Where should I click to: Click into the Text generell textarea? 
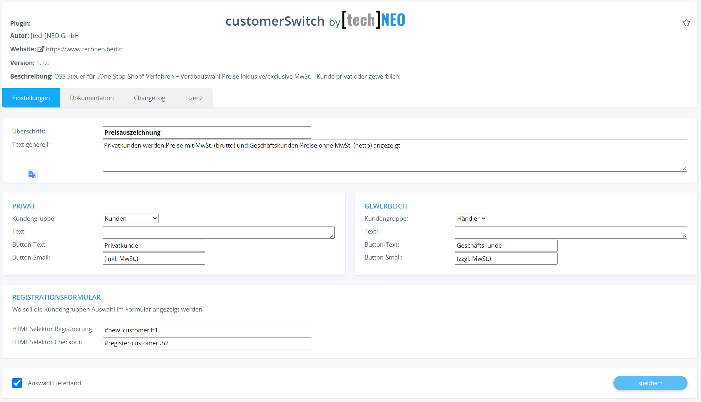(x=395, y=156)
